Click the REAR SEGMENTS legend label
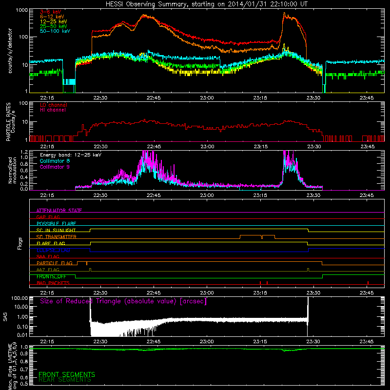The image size is (390, 390). coord(65,380)
